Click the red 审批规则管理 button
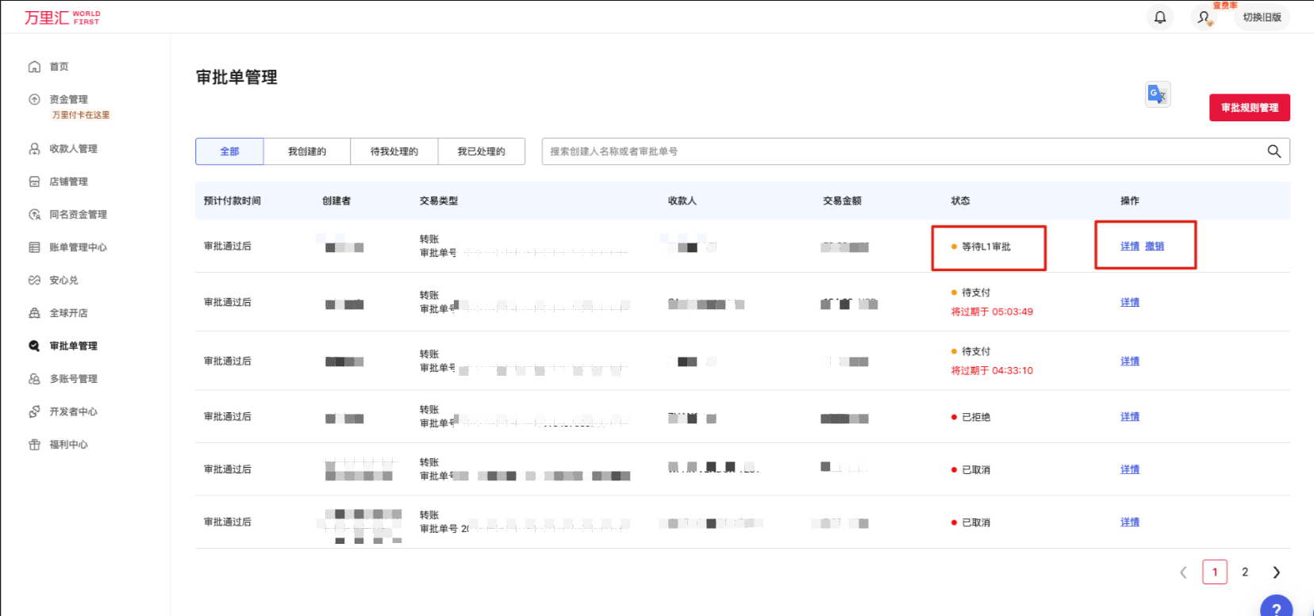This screenshot has width=1314, height=616. pos(1249,108)
